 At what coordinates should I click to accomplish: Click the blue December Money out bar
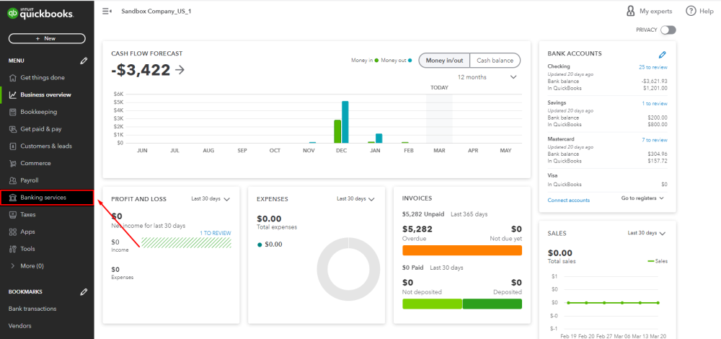click(x=345, y=122)
